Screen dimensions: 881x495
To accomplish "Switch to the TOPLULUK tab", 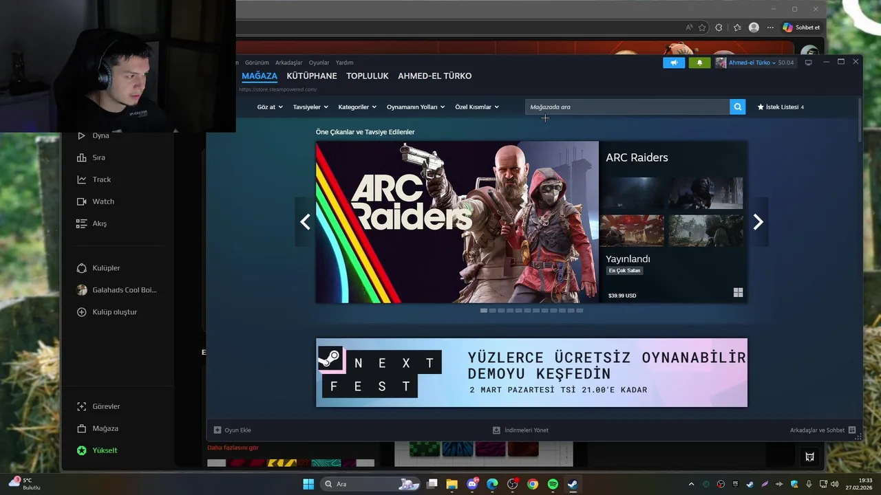I will tap(368, 76).
